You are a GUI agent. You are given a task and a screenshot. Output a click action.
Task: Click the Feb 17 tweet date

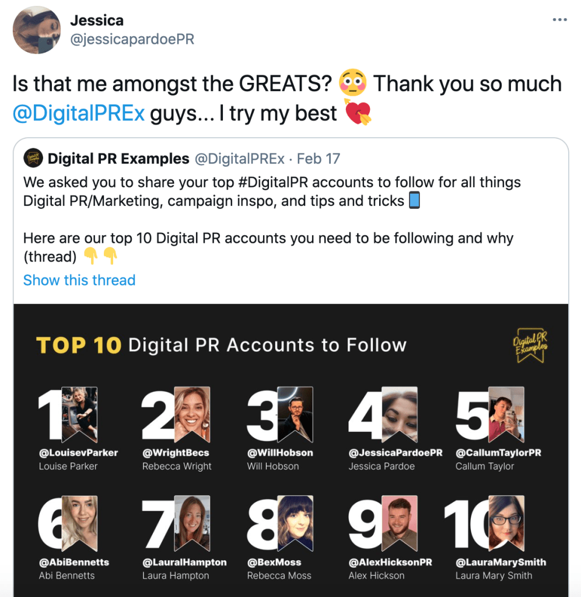(x=318, y=159)
